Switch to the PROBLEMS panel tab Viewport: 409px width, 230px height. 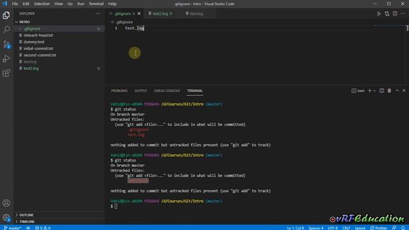(120, 91)
